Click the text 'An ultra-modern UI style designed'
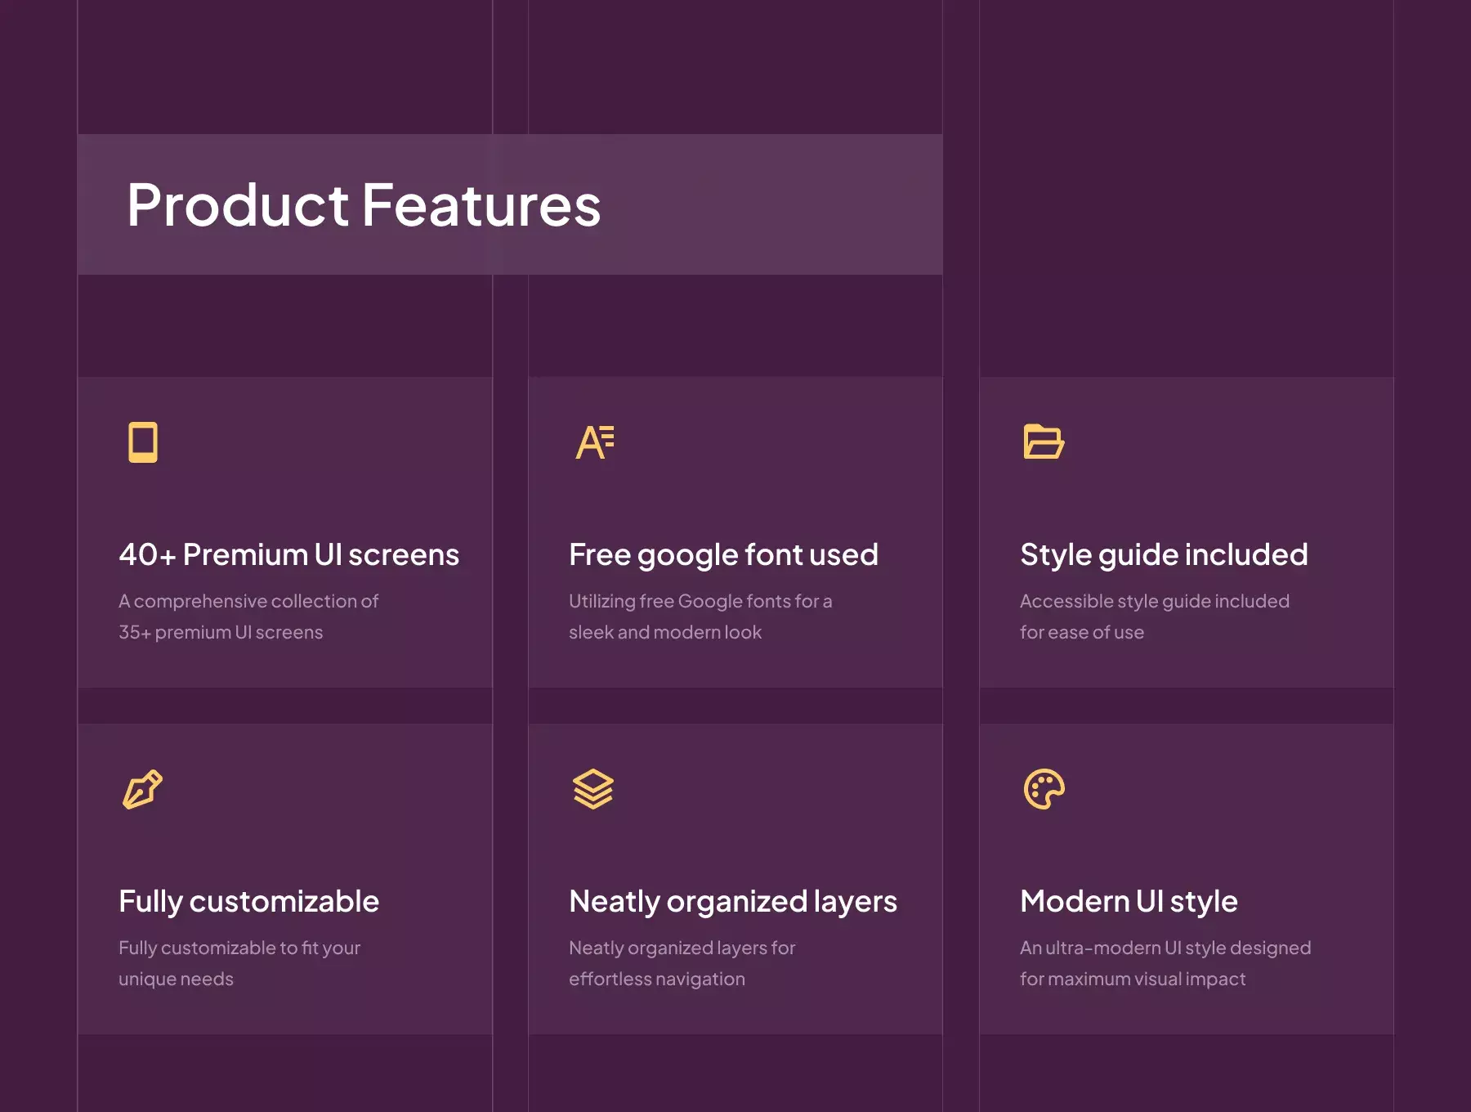The width and height of the screenshot is (1471, 1112). (1165, 948)
